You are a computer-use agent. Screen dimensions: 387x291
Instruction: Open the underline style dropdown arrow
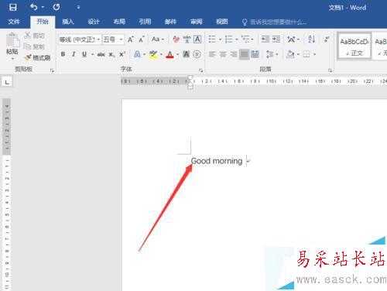[x=92, y=54]
